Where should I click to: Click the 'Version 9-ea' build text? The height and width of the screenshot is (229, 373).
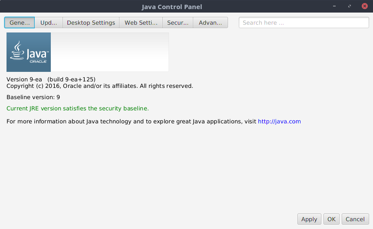pos(51,79)
